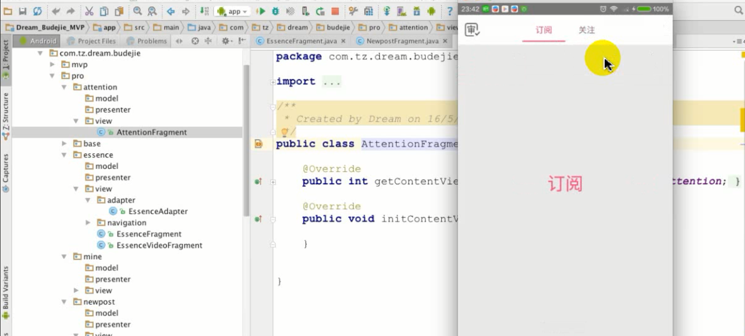Collapse the newpost package
Screen dimensions: 745x336
pyautogui.click(x=63, y=302)
